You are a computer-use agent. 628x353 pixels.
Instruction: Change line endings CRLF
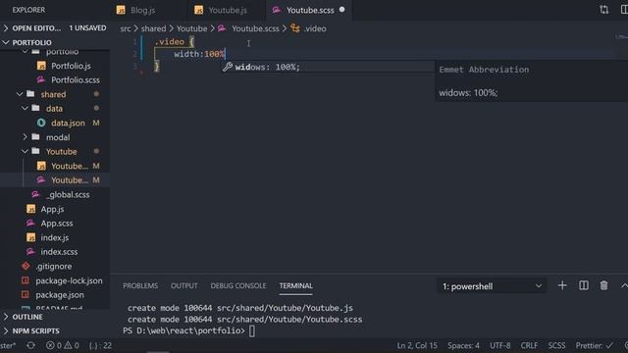click(529, 345)
